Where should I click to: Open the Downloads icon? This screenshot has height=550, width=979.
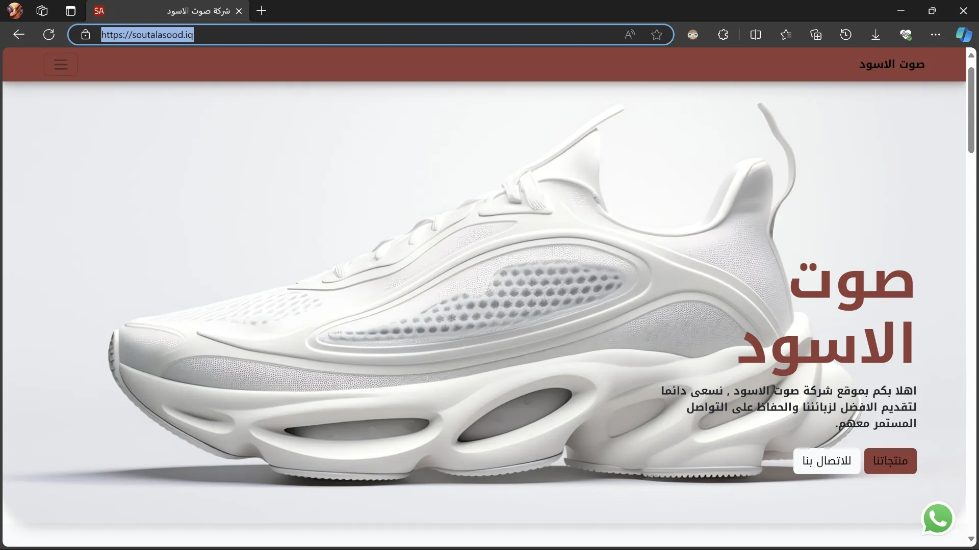click(875, 35)
